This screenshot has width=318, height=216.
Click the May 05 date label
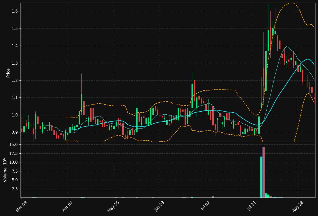click(x=114, y=207)
